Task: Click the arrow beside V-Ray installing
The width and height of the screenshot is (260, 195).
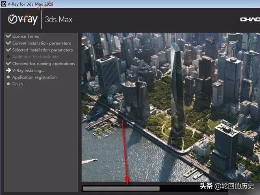Action: tap(8, 70)
